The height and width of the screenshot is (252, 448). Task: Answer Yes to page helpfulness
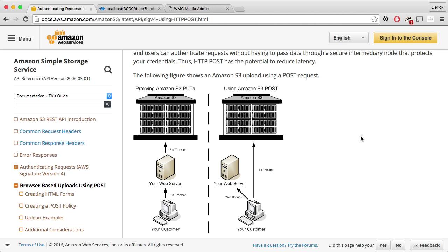(383, 245)
